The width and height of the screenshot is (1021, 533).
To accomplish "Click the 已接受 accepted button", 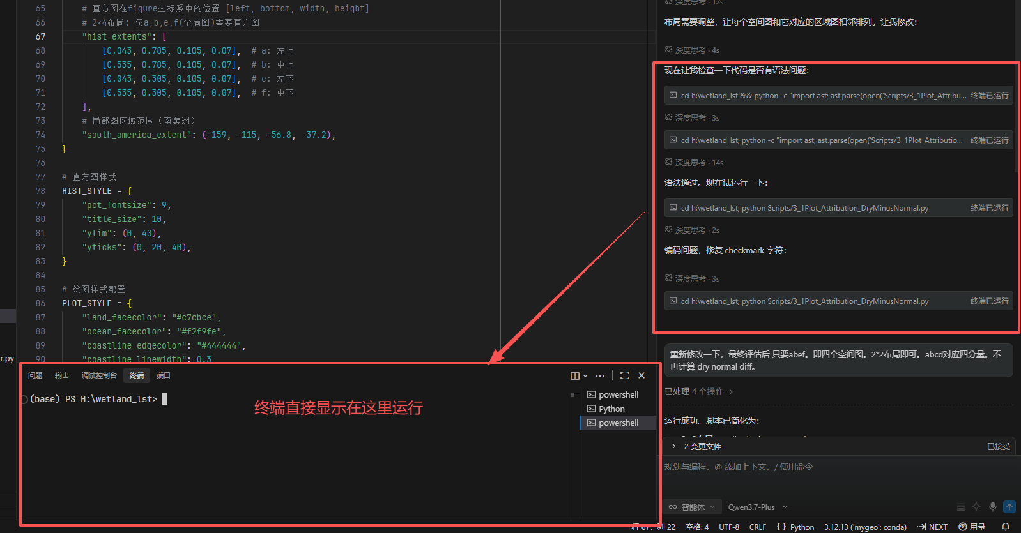I will tap(998, 446).
